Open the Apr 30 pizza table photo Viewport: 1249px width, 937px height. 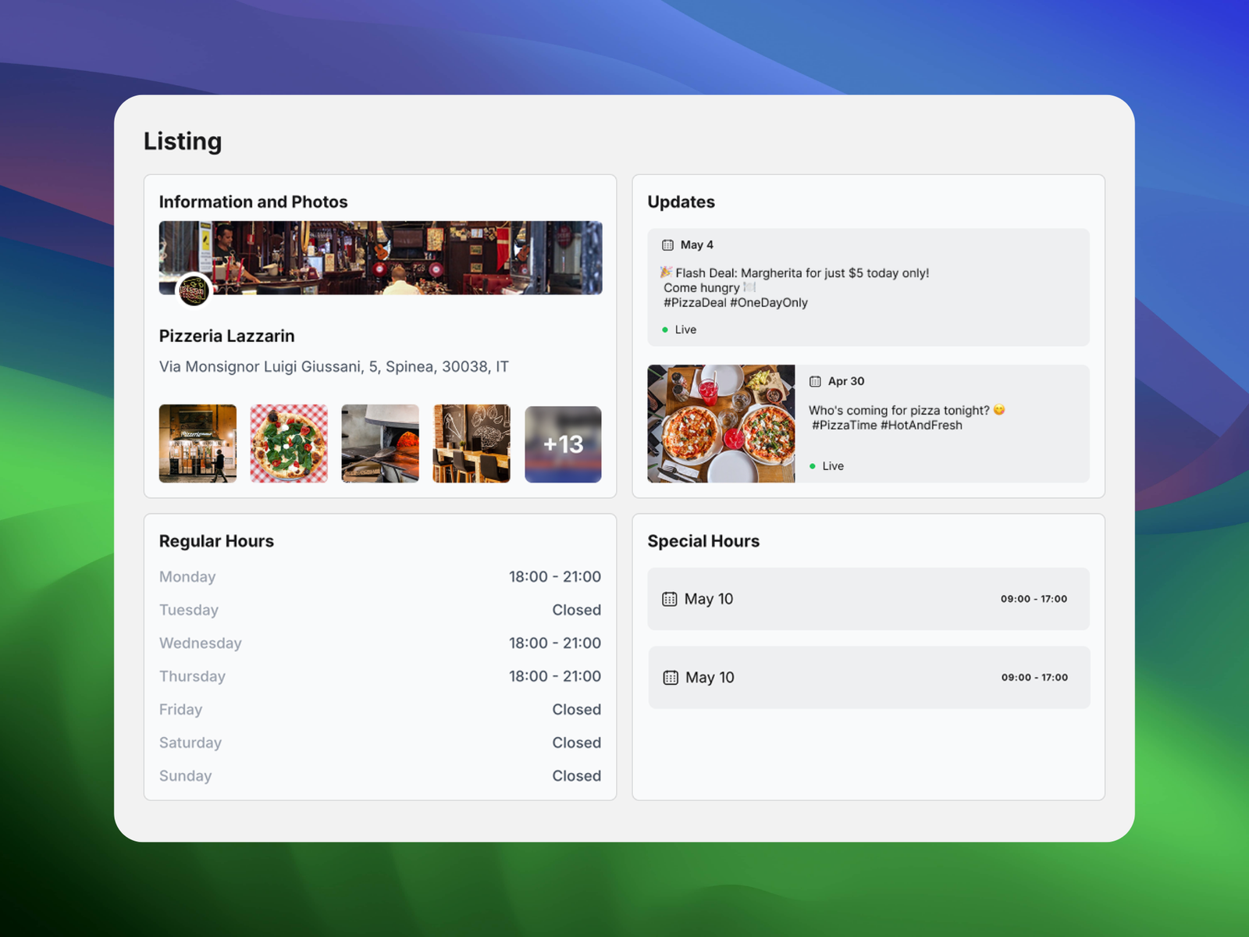(721, 423)
